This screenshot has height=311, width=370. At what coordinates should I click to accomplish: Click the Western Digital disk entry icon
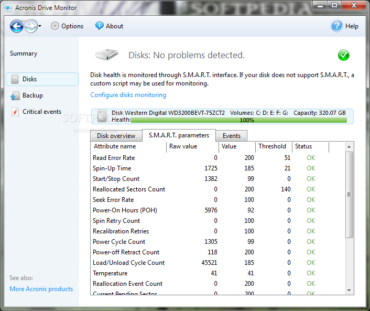tap(102, 116)
